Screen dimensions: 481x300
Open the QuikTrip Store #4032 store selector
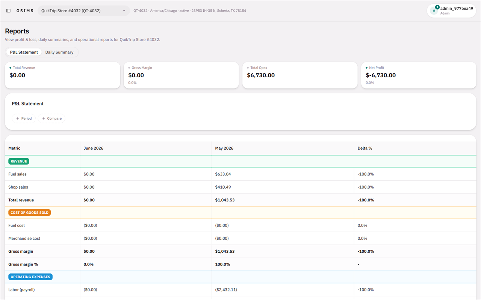[x=83, y=11]
